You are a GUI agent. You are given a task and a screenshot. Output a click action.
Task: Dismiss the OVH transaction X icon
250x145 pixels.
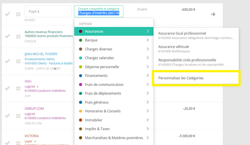[18, 88]
